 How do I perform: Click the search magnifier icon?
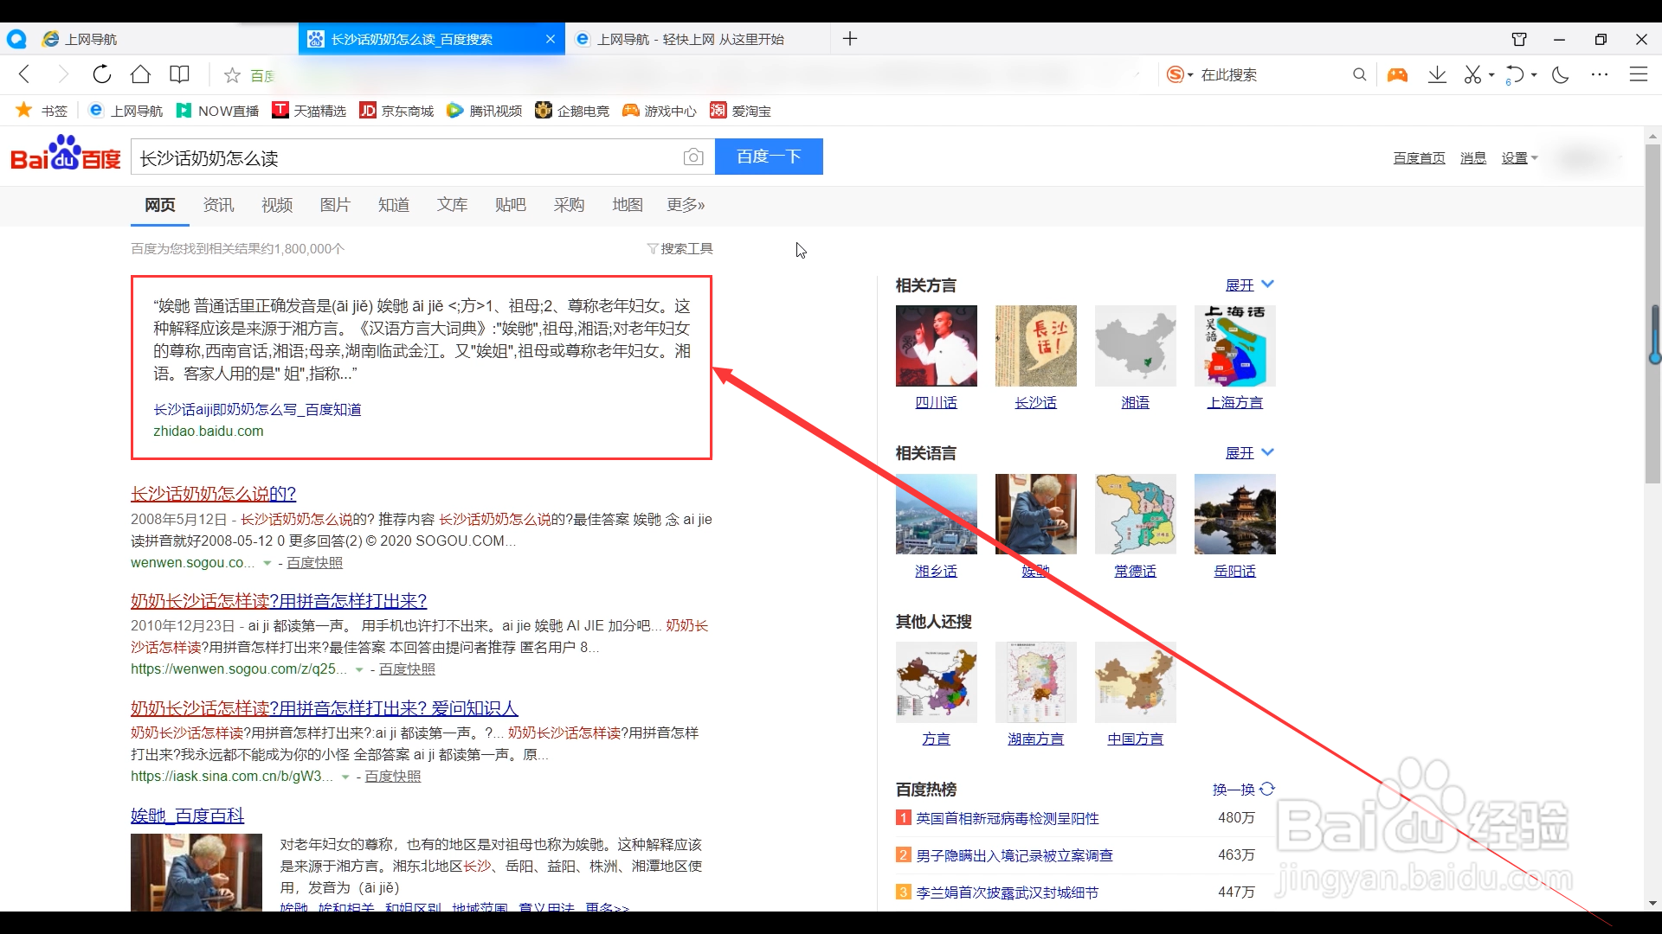[x=1359, y=75]
